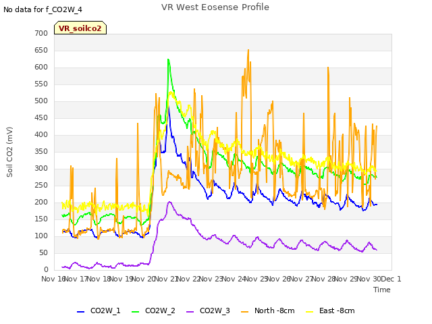
Task: Click the 150 y-axis tick label
Action: click(41, 219)
